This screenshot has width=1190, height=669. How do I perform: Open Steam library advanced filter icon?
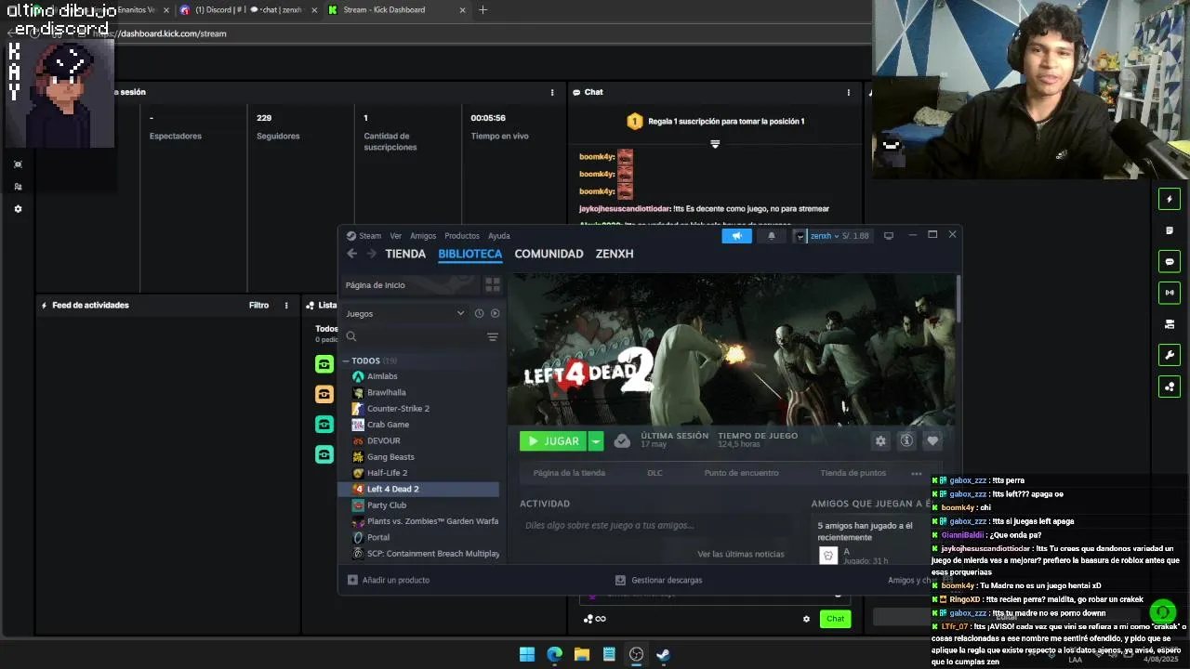point(493,336)
